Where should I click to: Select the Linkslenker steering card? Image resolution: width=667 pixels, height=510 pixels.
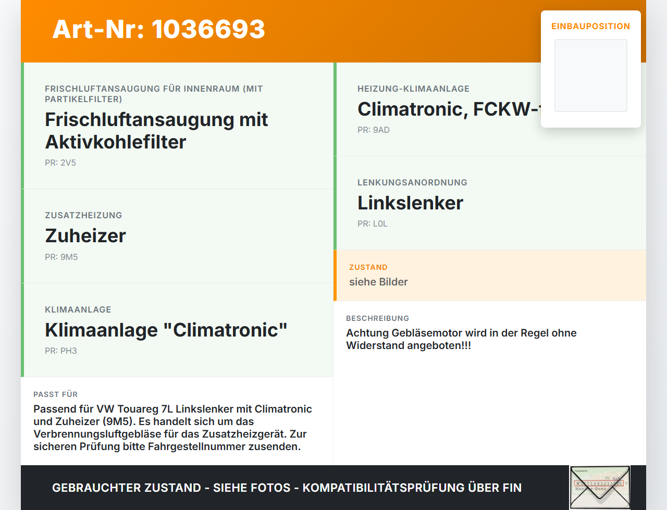(490, 203)
